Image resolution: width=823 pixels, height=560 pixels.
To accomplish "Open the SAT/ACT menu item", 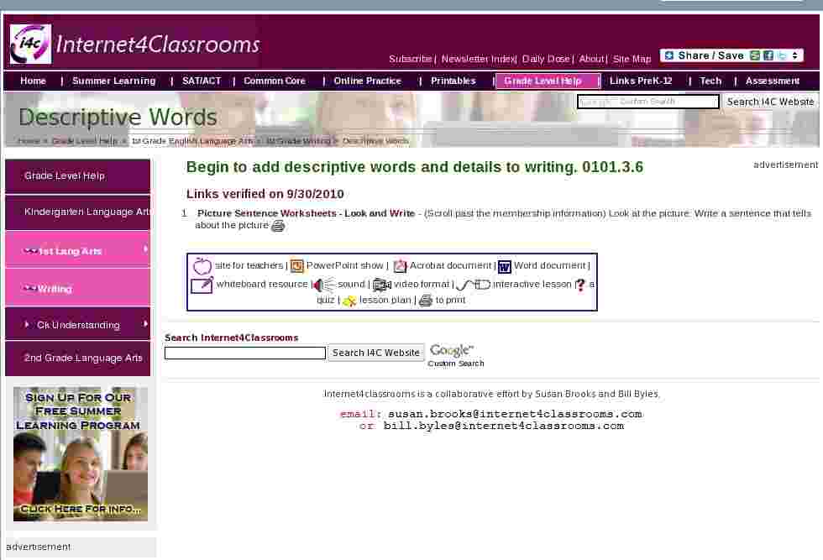I will click(x=202, y=81).
